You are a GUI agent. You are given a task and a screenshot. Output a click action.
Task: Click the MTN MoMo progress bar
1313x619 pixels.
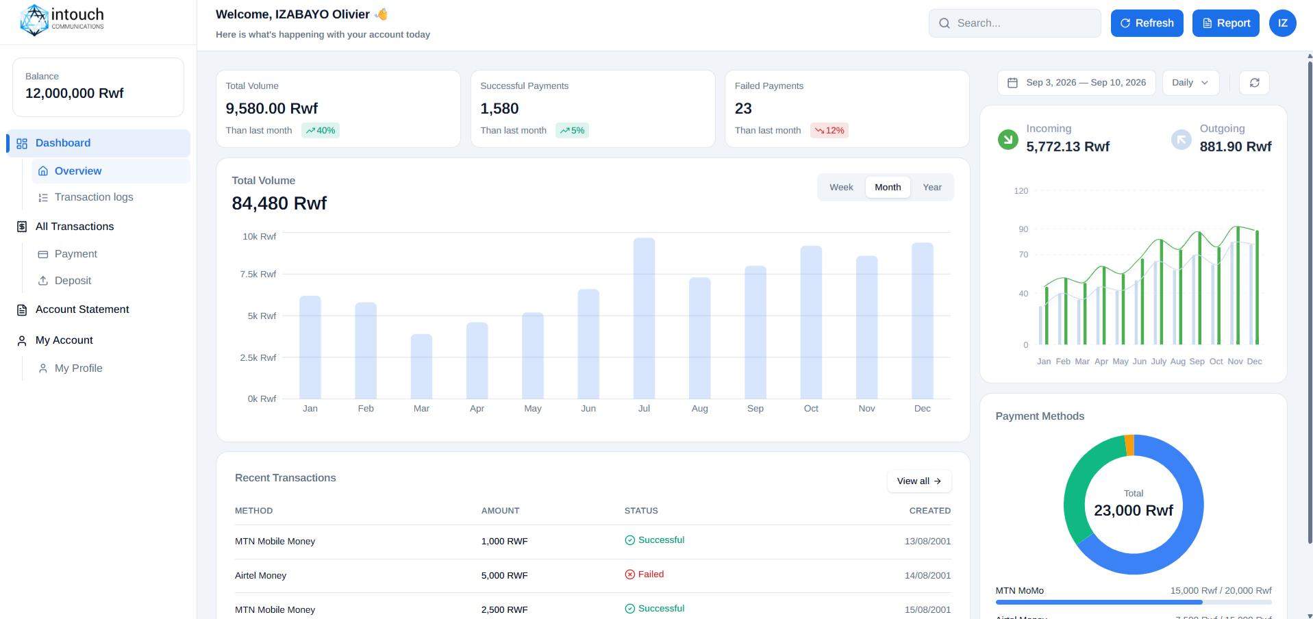tap(1134, 603)
